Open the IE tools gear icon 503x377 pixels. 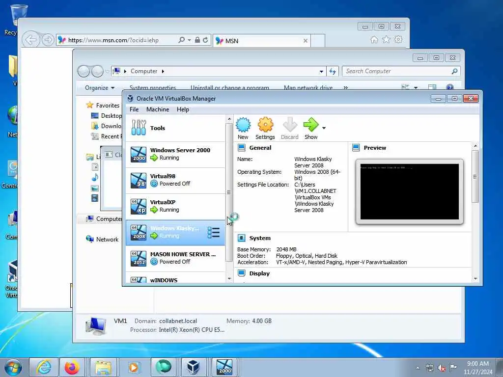[398, 39]
